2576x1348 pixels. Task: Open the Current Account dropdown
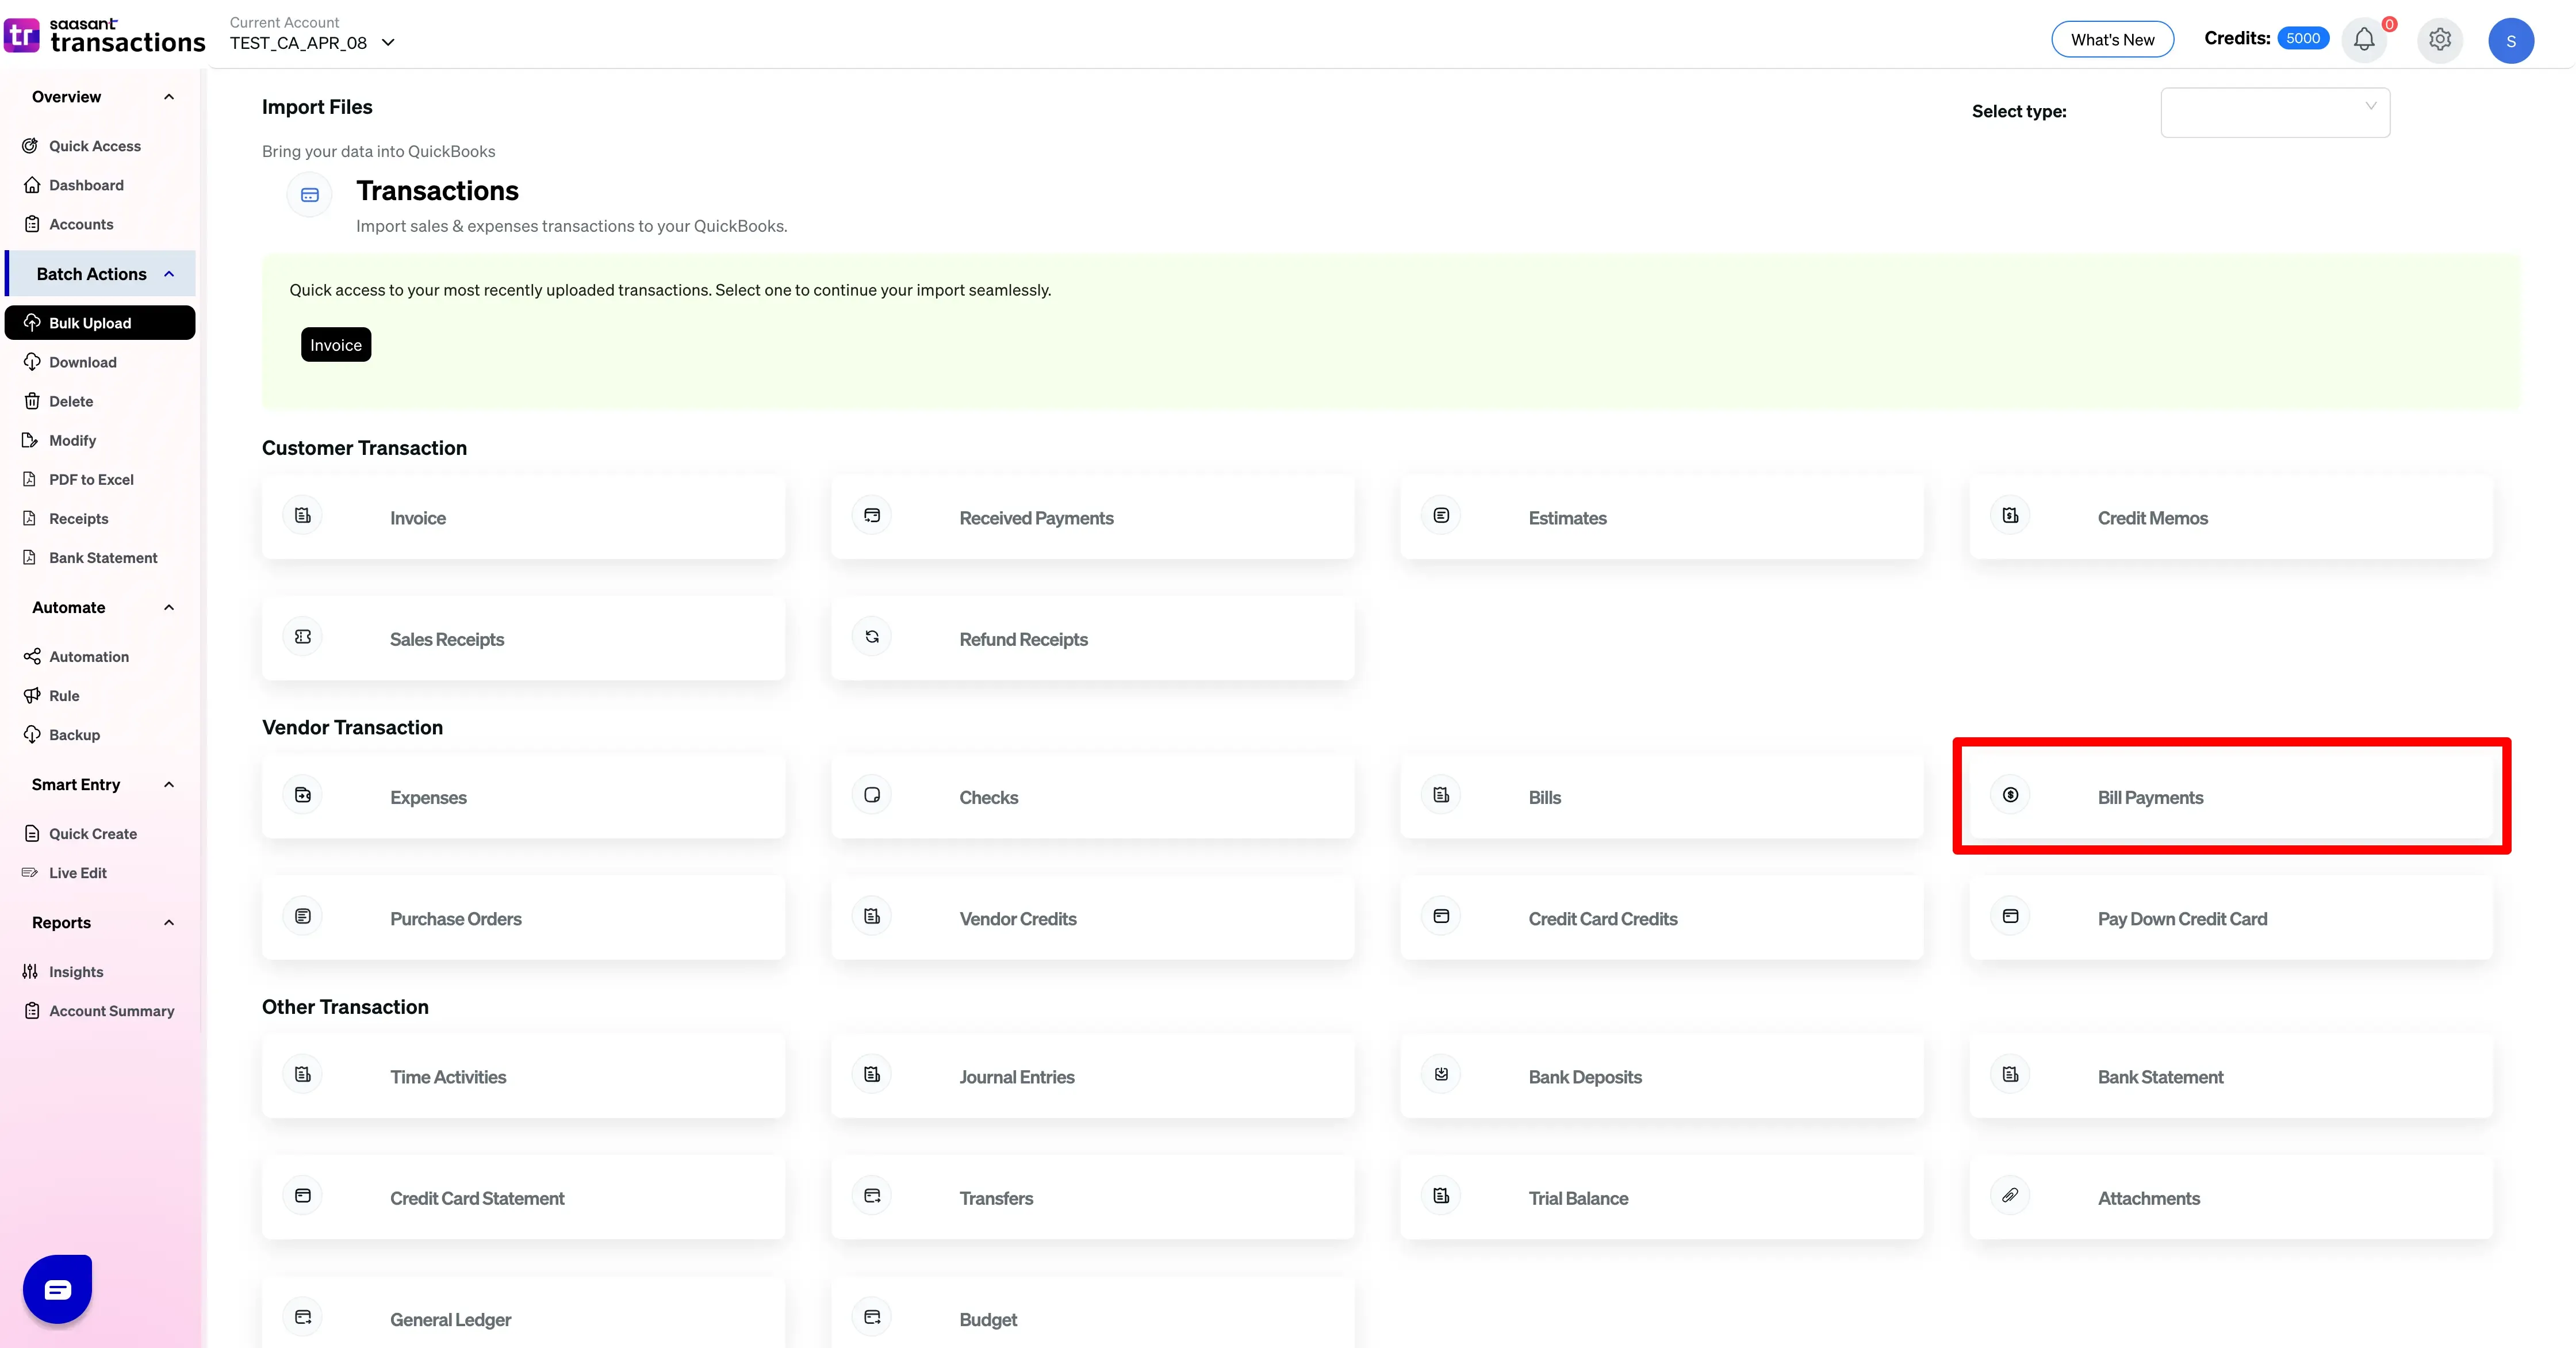[312, 43]
